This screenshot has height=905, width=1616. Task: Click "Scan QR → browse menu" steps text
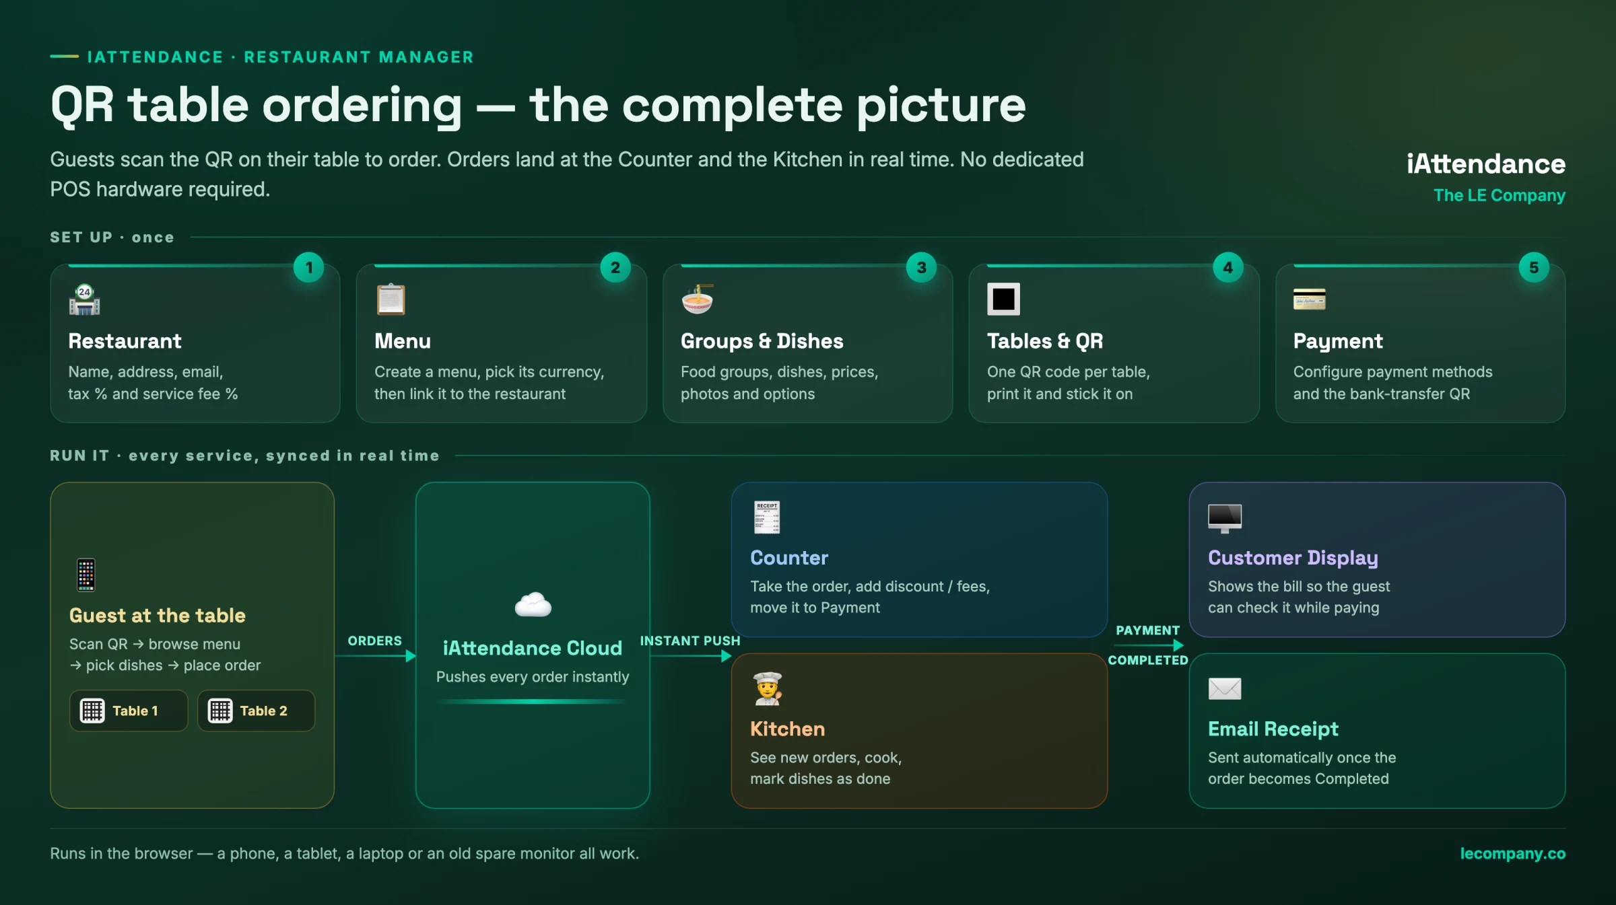pyautogui.click(x=165, y=655)
